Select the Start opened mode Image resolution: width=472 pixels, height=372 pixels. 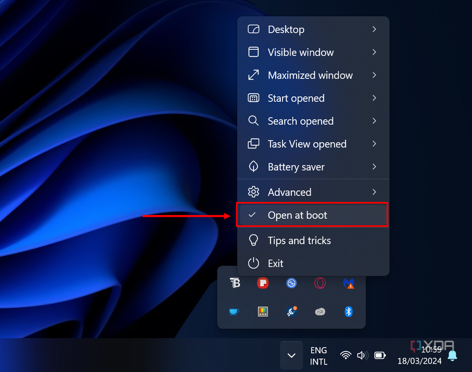point(296,98)
